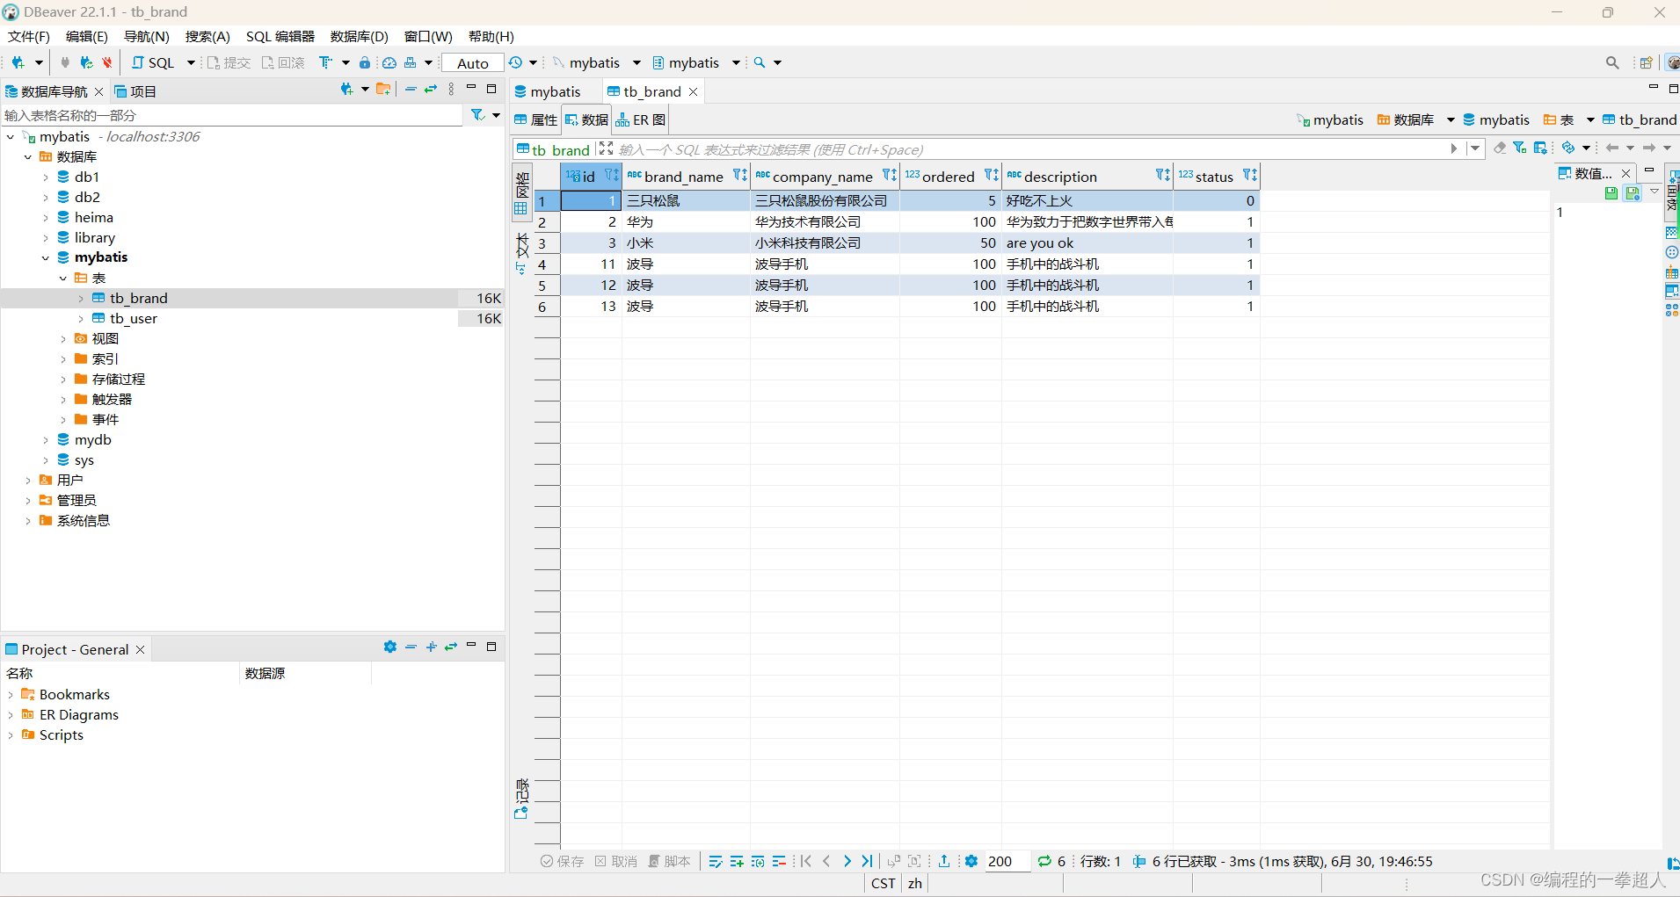
Task: Toggle link with editor in database navigator
Action: click(431, 90)
